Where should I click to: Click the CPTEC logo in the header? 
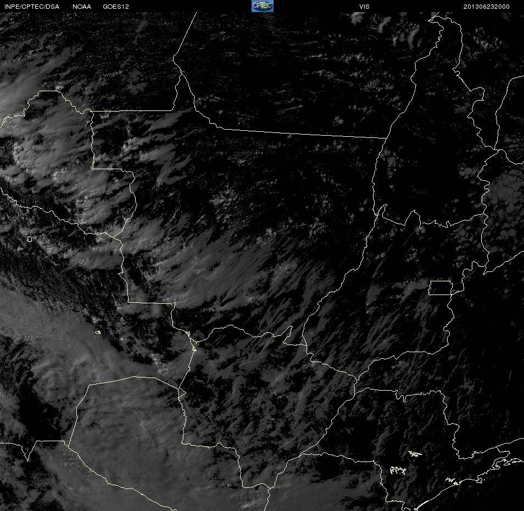point(263,6)
